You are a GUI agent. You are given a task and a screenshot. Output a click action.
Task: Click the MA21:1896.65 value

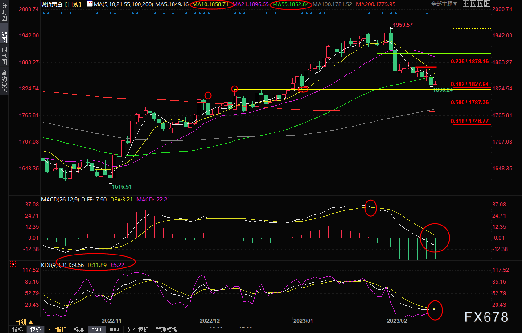[251, 4]
